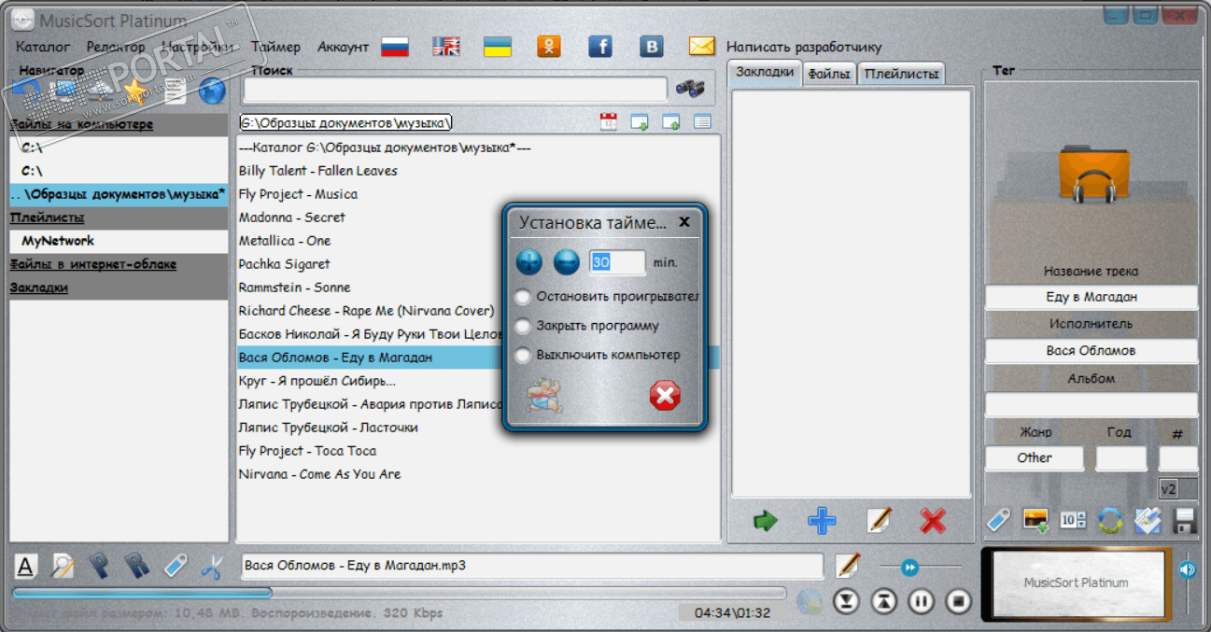The width and height of the screenshot is (1211, 632).
Task: Pause playback with the pause button
Action: [x=921, y=602]
